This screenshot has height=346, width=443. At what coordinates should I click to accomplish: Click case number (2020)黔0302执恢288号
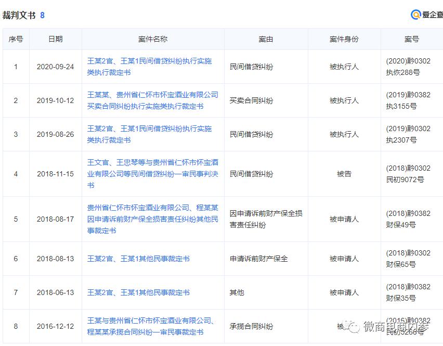(x=408, y=67)
